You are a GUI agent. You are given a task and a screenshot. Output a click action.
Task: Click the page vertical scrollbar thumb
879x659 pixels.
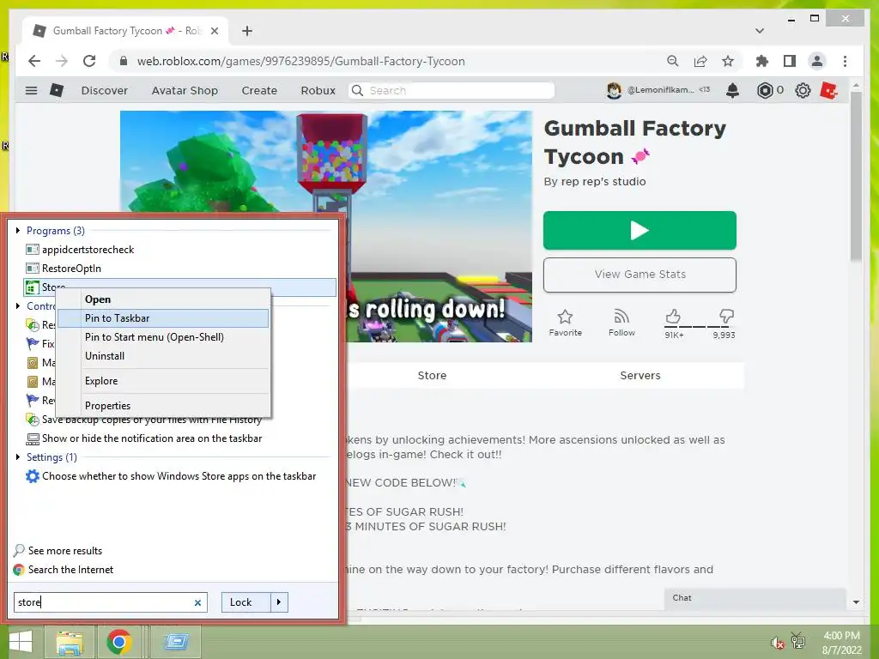[x=856, y=176]
